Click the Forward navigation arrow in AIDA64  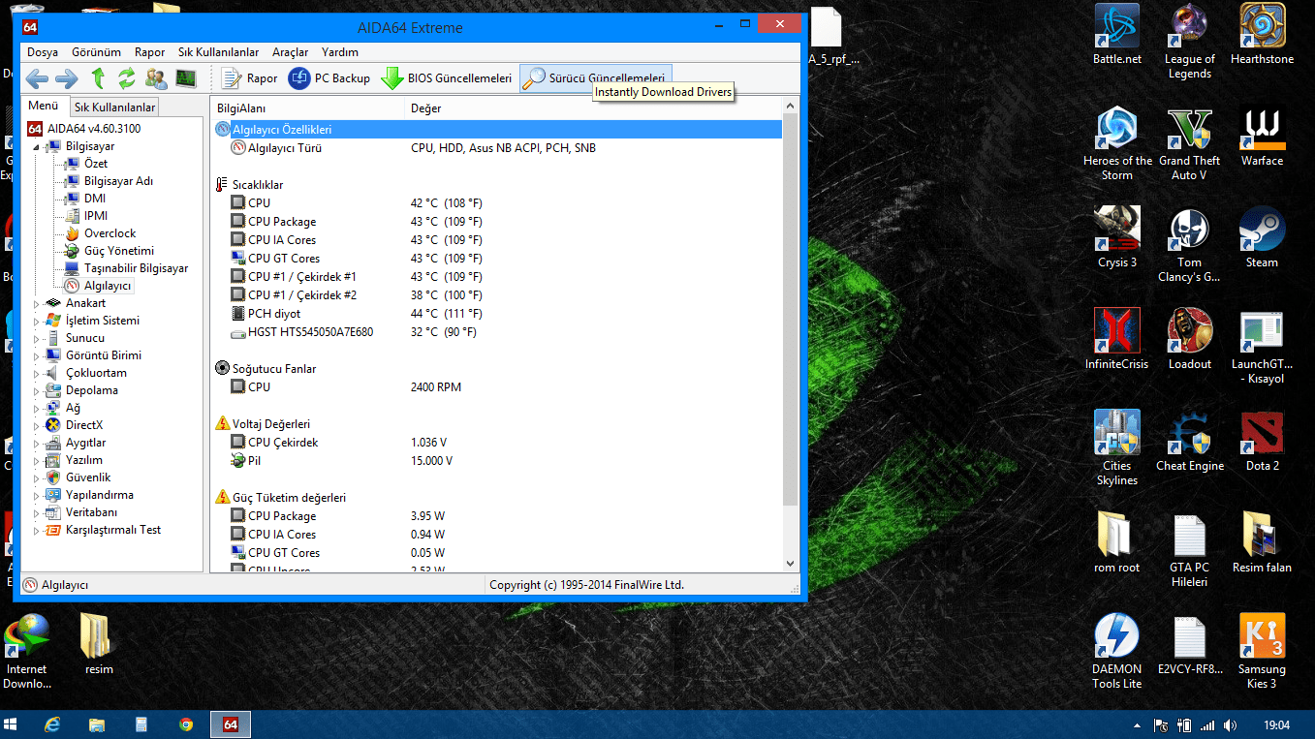click(66, 78)
